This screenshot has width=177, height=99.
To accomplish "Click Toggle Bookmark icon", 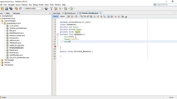I will tap(105, 16).
